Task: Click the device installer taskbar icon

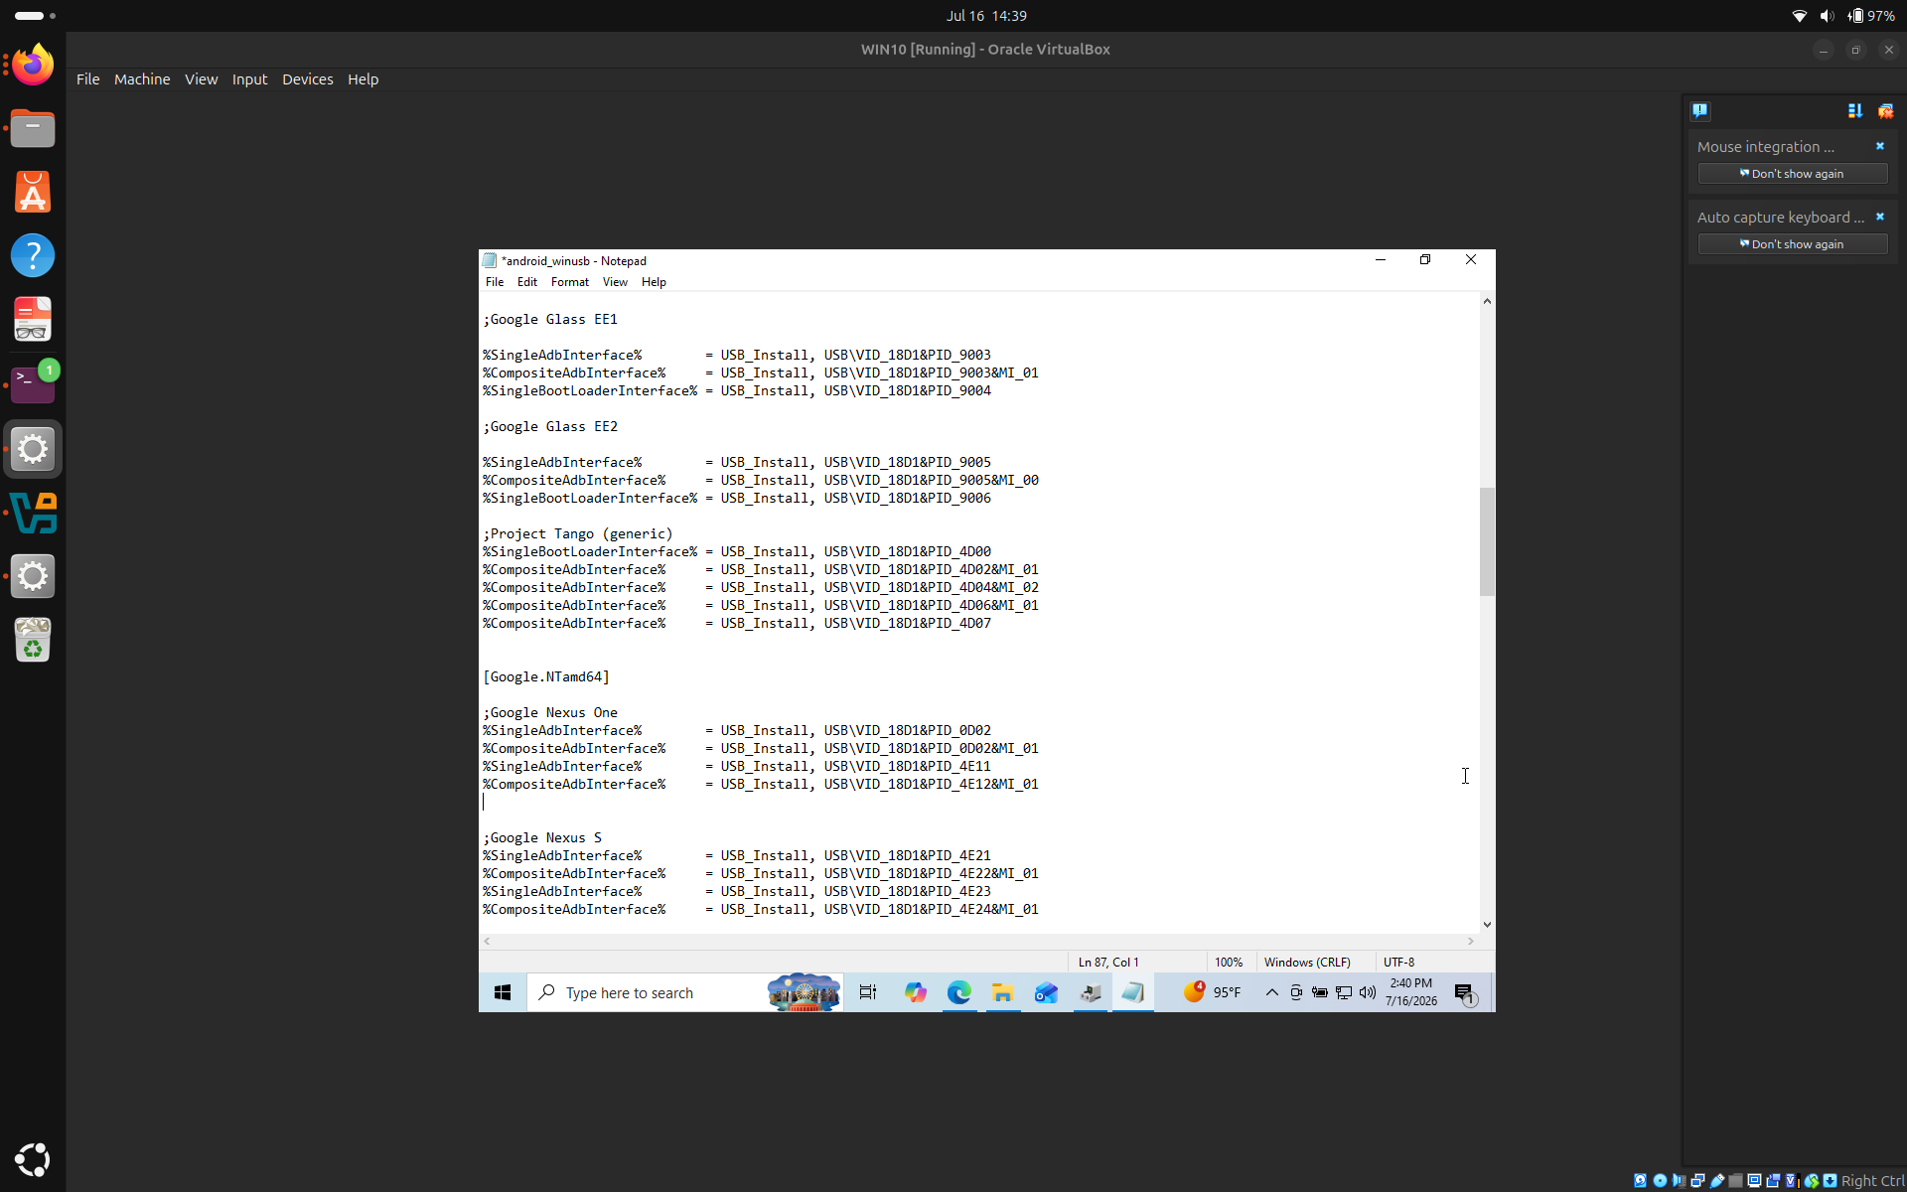Action: [x=1091, y=992]
